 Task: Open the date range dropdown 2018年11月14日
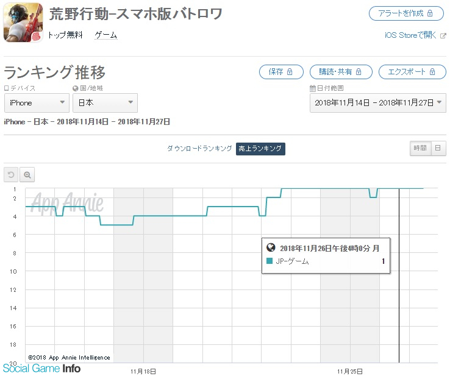[377, 102]
